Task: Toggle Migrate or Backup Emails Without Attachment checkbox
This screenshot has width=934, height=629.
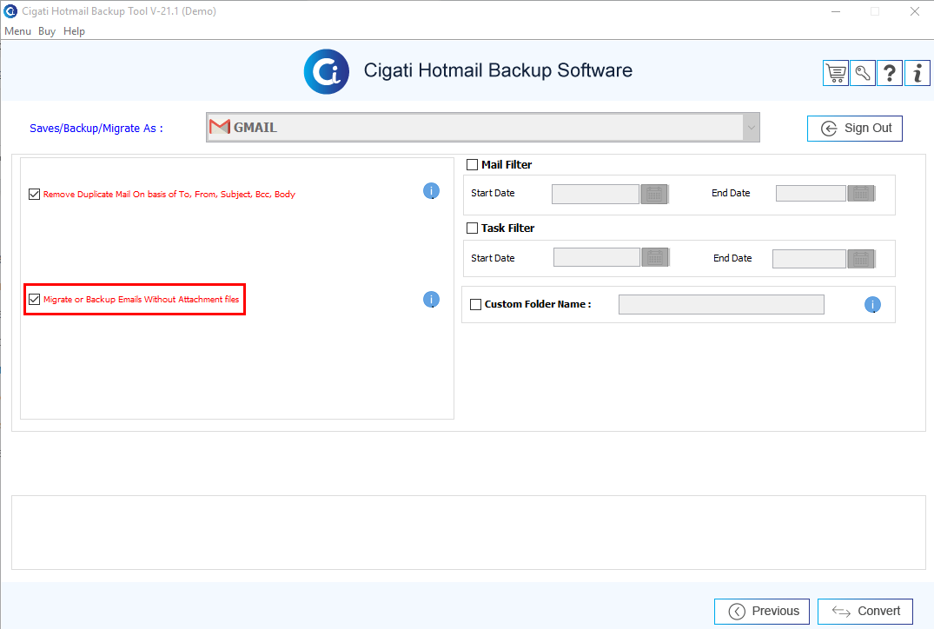Action: pyautogui.click(x=35, y=299)
